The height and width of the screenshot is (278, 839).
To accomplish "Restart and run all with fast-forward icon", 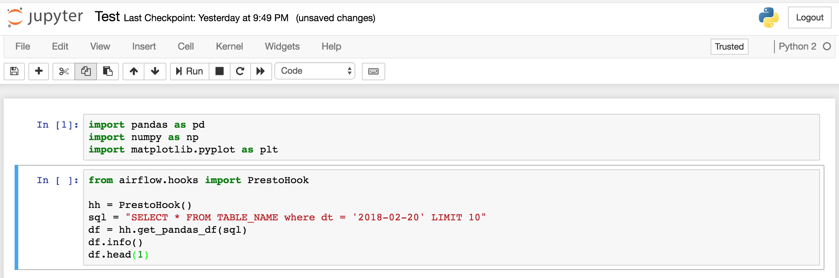I will pyautogui.click(x=260, y=71).
